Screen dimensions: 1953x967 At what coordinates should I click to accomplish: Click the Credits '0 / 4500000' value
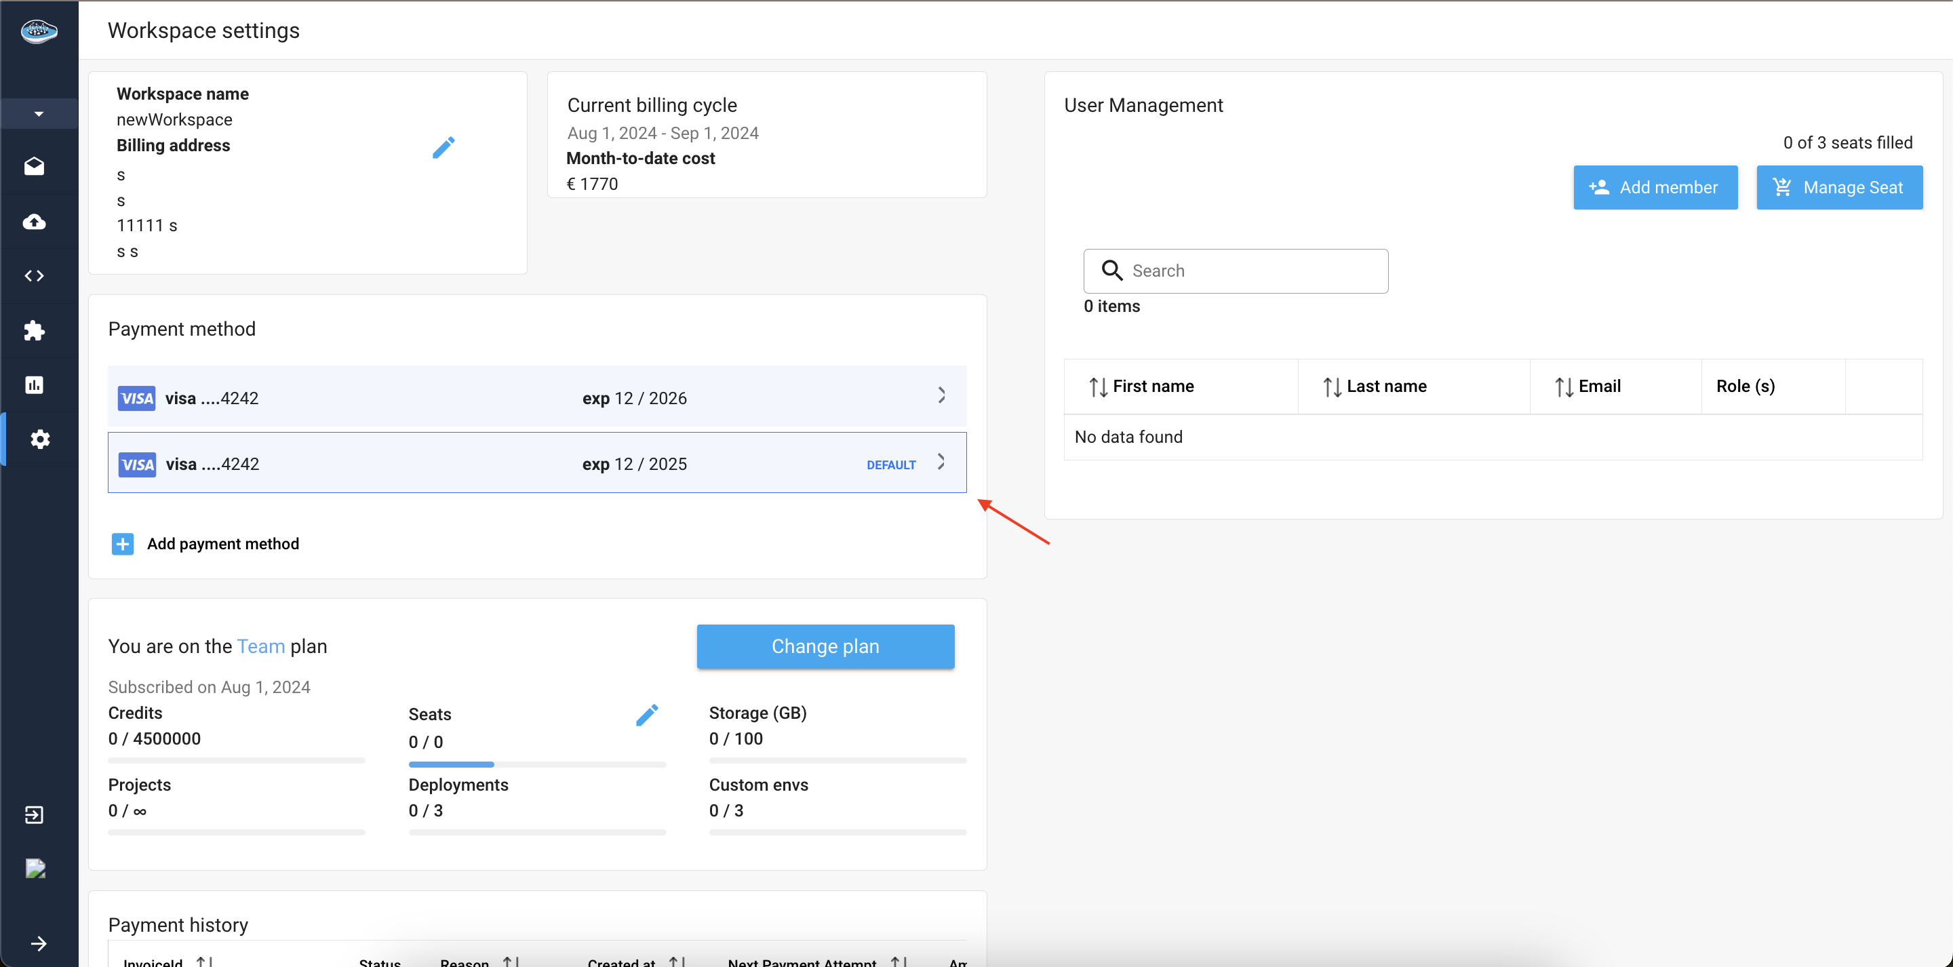155,738
